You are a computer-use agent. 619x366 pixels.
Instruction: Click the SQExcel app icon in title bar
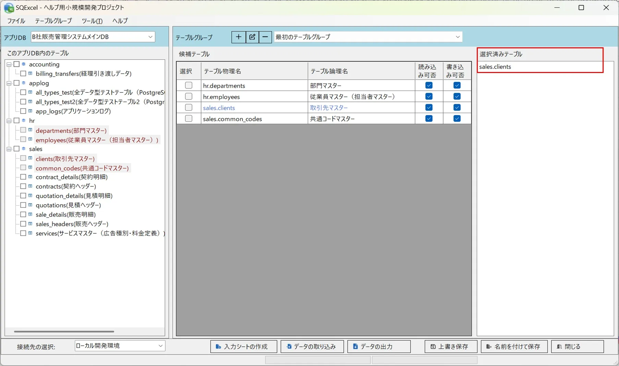pos(9,8)
